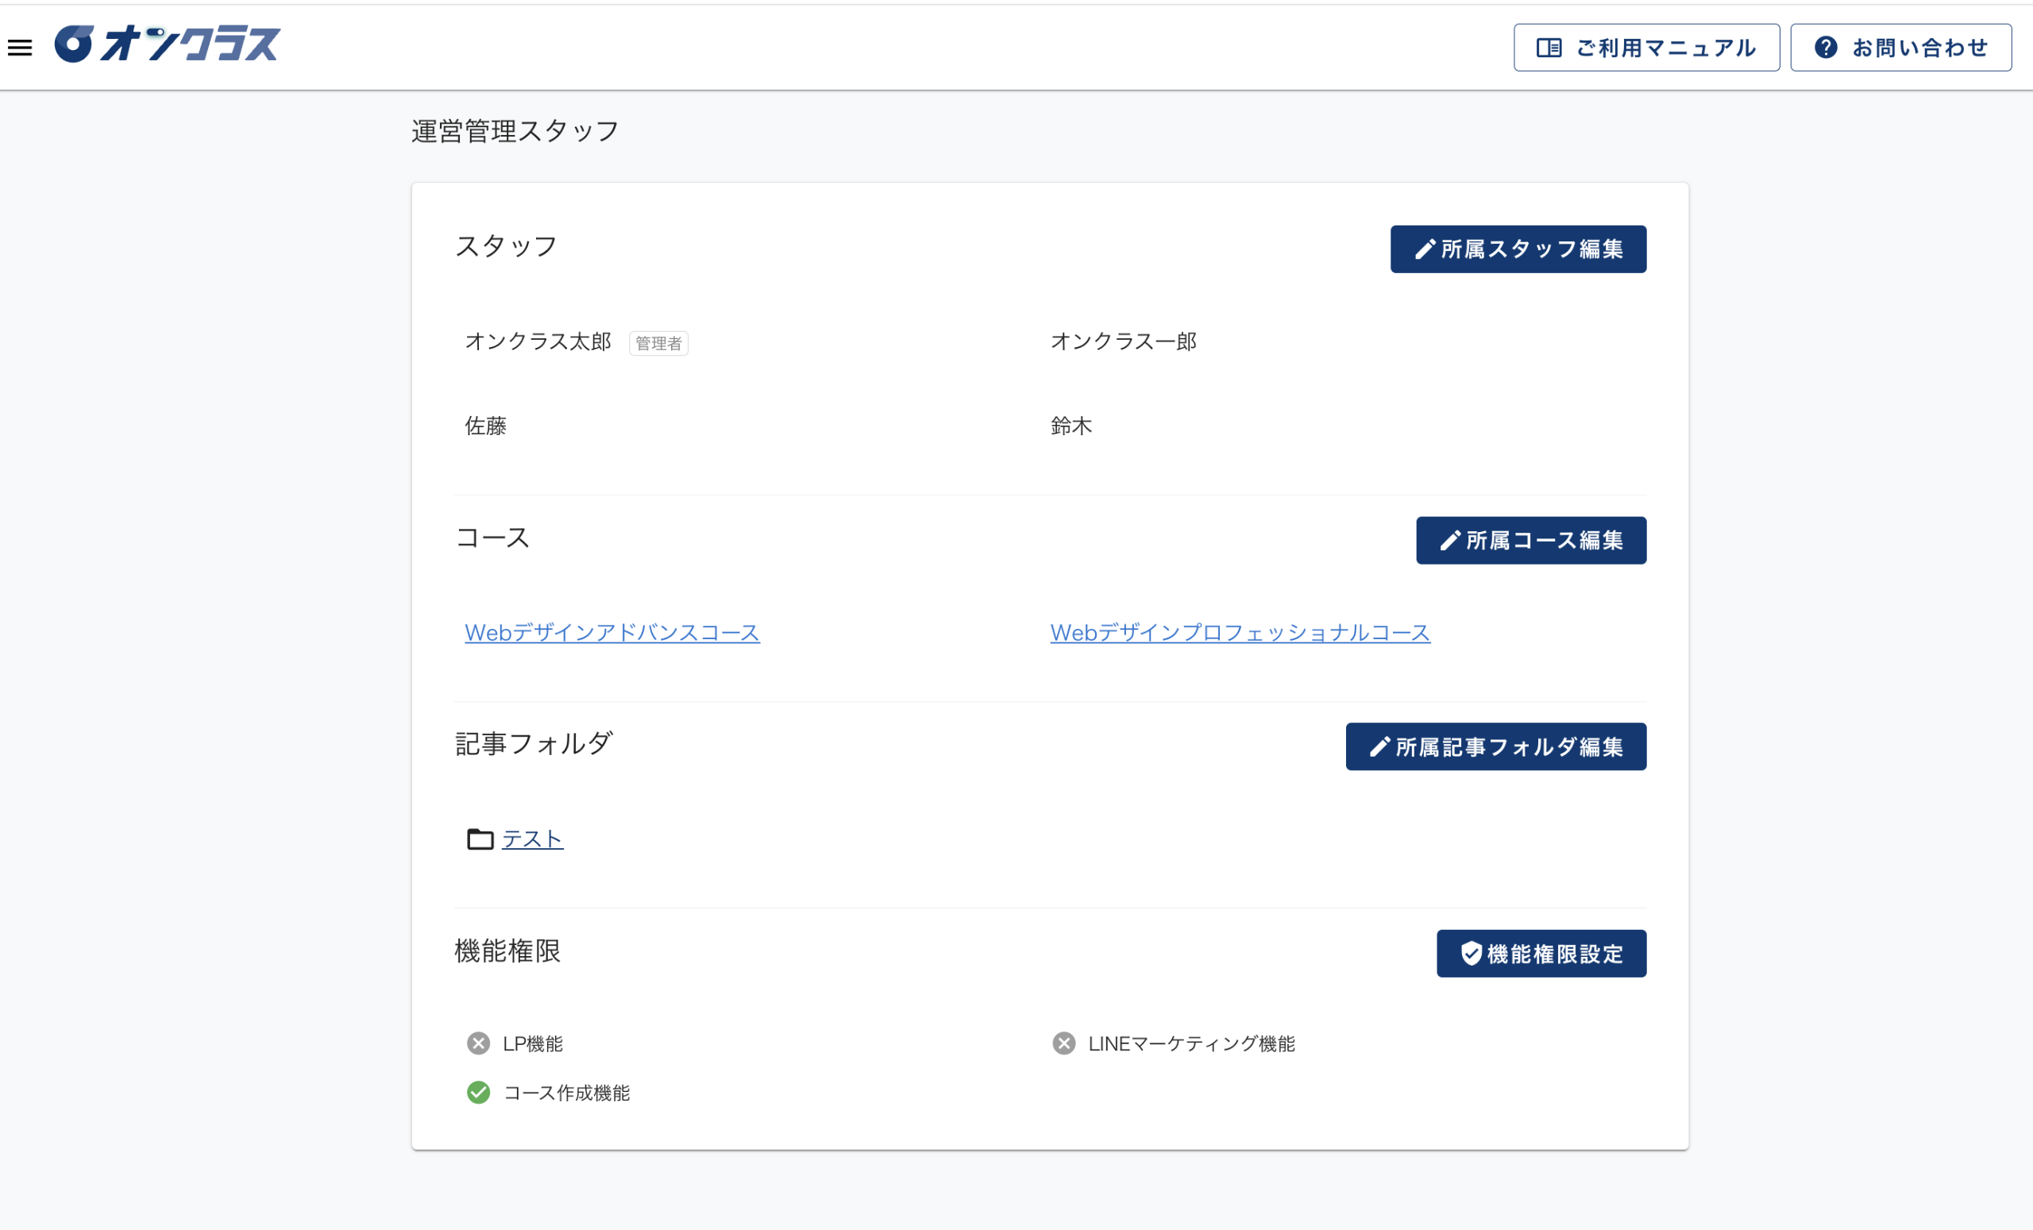Click the LP機能 label
Viewport: 2033px width, 1230px height.
point(533,1043)
